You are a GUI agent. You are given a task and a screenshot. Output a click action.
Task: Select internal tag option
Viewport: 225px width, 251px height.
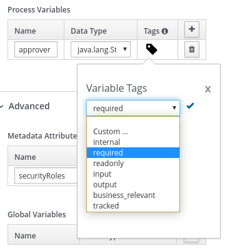(x=133, y=142)
